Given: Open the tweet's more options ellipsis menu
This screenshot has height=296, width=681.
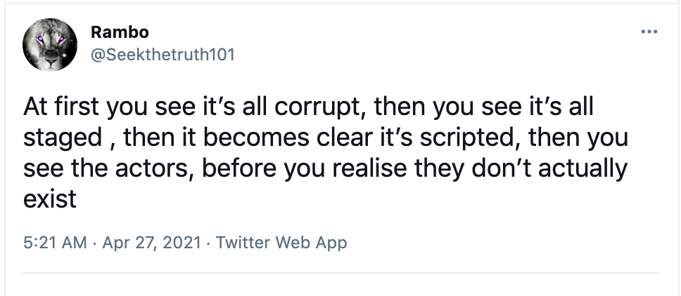Looking at the screenshot, I should [x=649, y=33].
